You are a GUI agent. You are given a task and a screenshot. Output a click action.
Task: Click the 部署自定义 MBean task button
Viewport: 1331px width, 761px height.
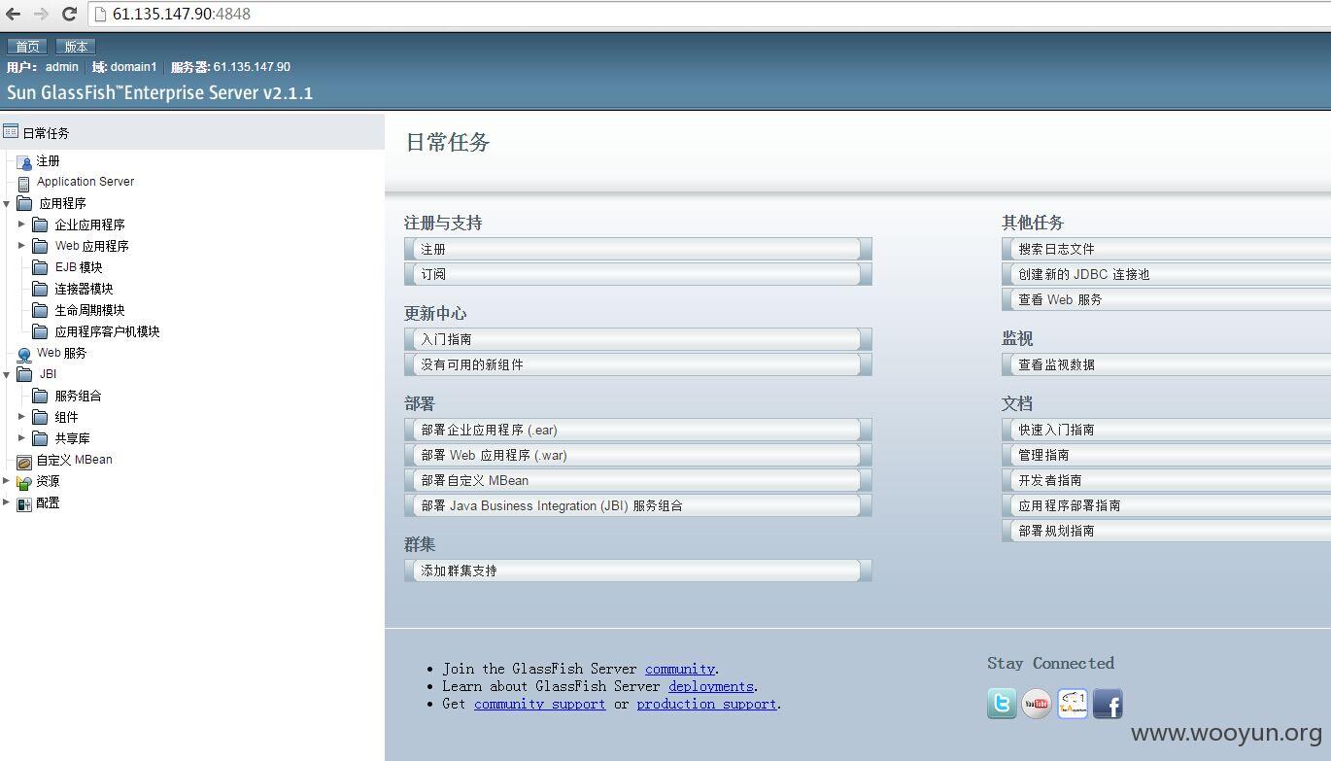point(638,480)
